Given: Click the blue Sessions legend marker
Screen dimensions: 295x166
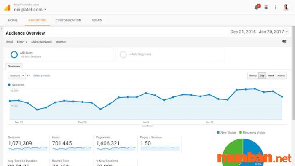Looking at the screenshot, I should click(x=9, y=85).
